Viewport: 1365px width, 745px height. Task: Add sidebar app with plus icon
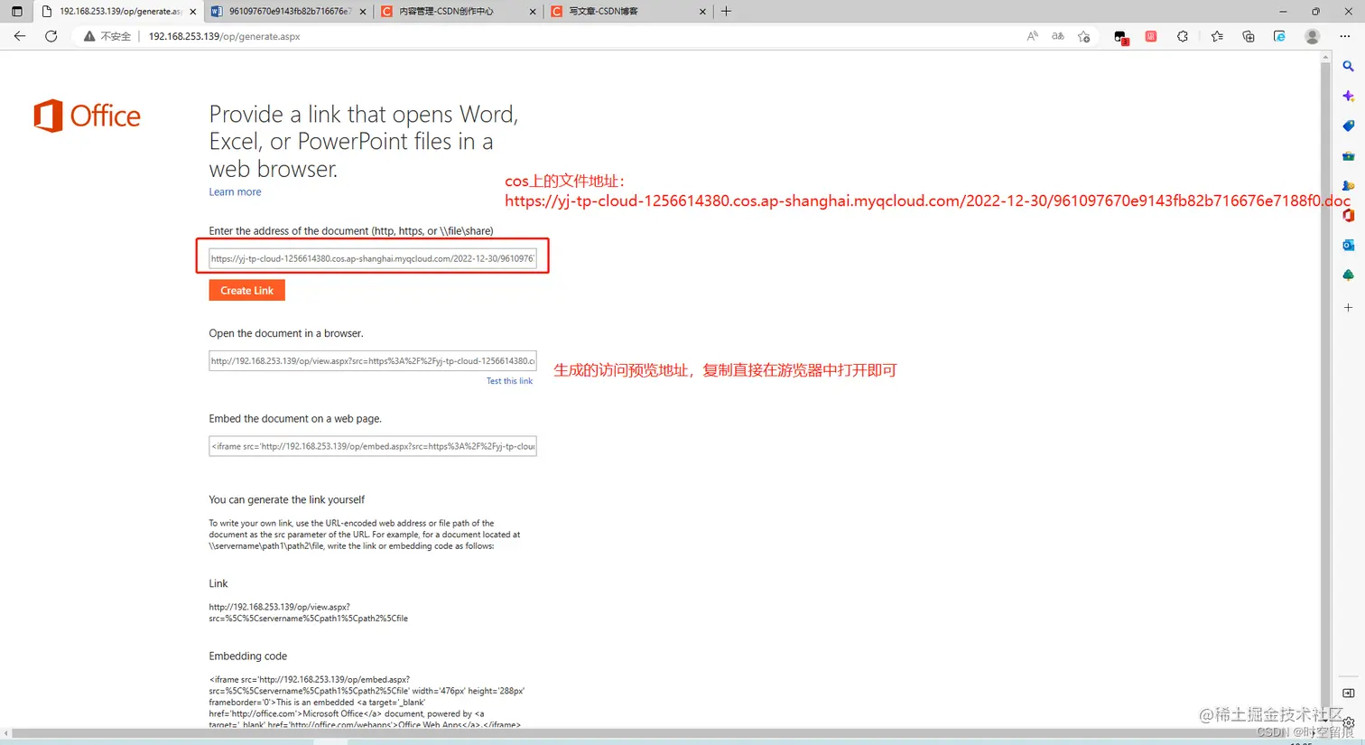pos(1348,308)
